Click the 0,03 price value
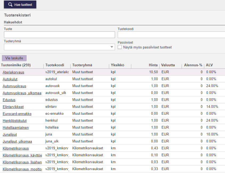The width and height of the screenshot is (225, 173). pos(154,162)
